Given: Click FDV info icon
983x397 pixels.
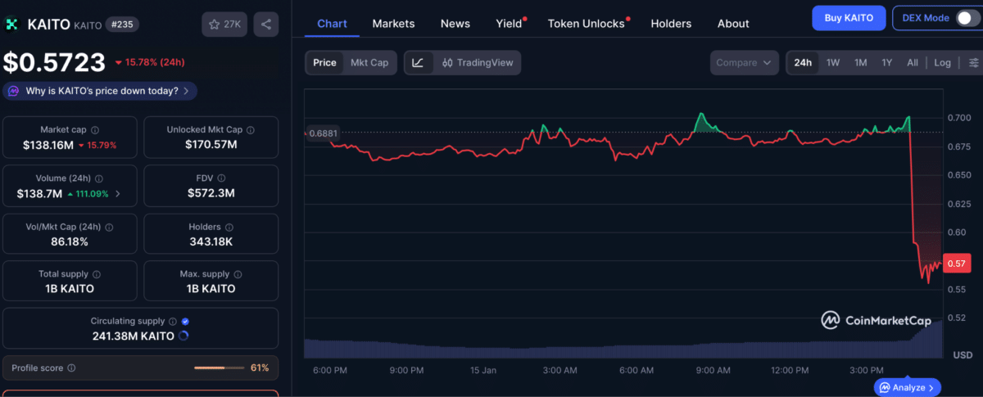Looking at the screenshot, I should click(x=222, y=178).
